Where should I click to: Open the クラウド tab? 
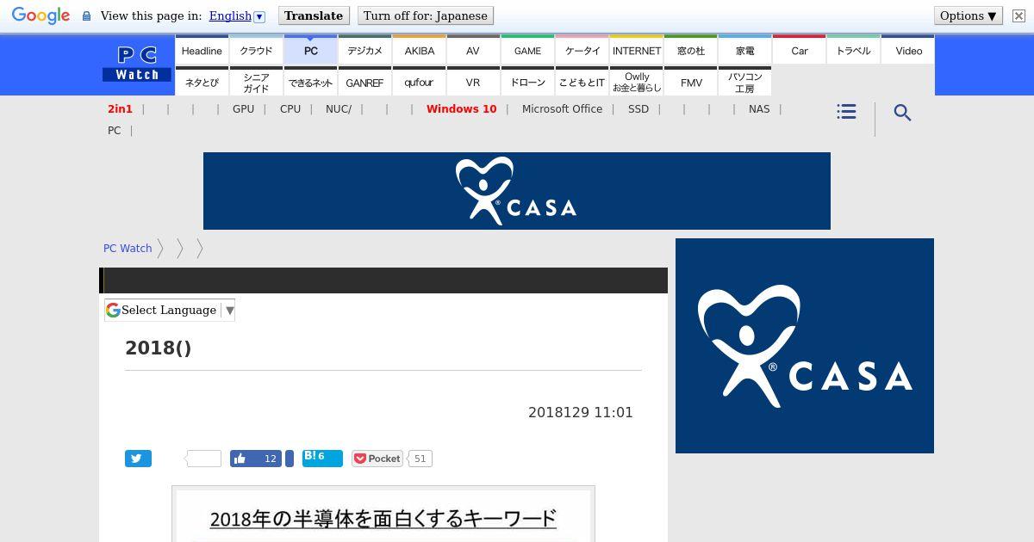tap(256, 50)
